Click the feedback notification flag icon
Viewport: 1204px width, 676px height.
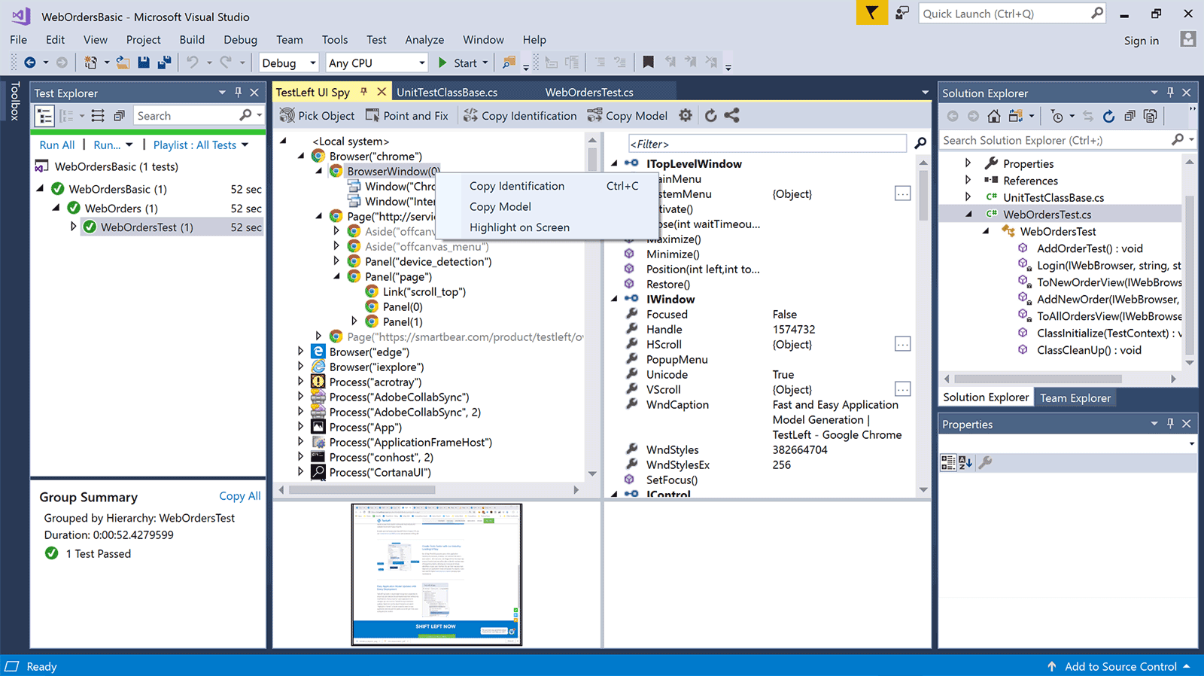point(871,14)
